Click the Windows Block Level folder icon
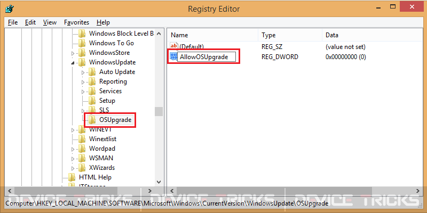 pos(82,34)
